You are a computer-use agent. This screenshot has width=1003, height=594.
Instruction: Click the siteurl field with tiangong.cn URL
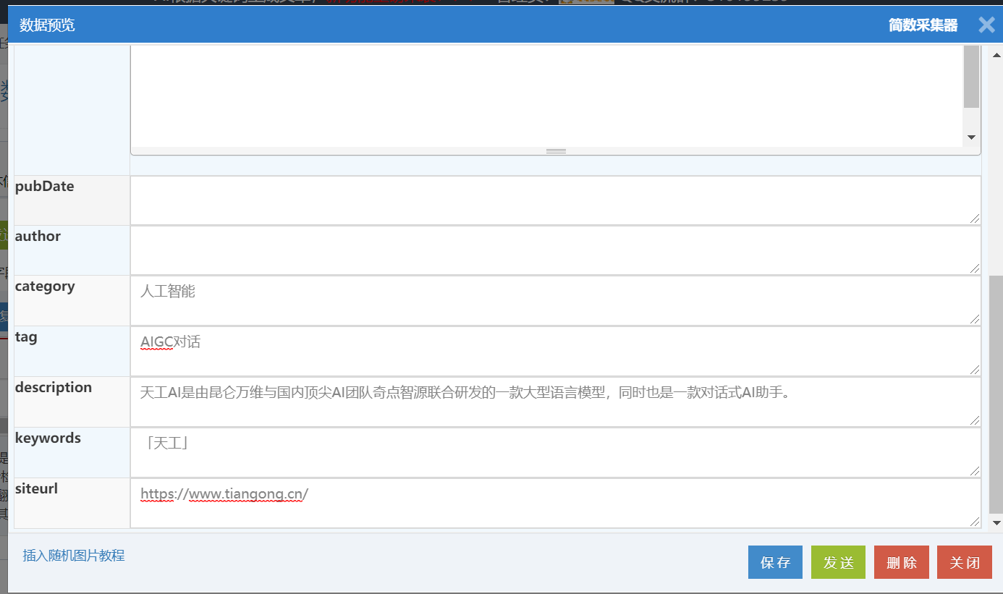point(556,503)
